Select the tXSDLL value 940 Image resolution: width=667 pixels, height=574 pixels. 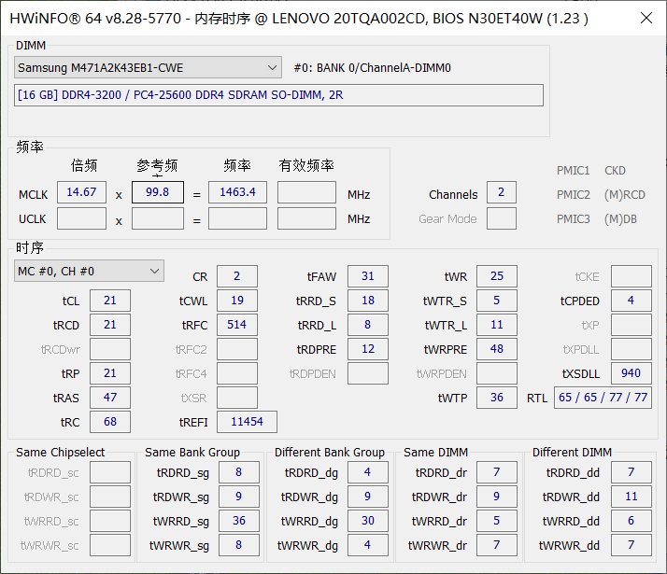point(632,373)
